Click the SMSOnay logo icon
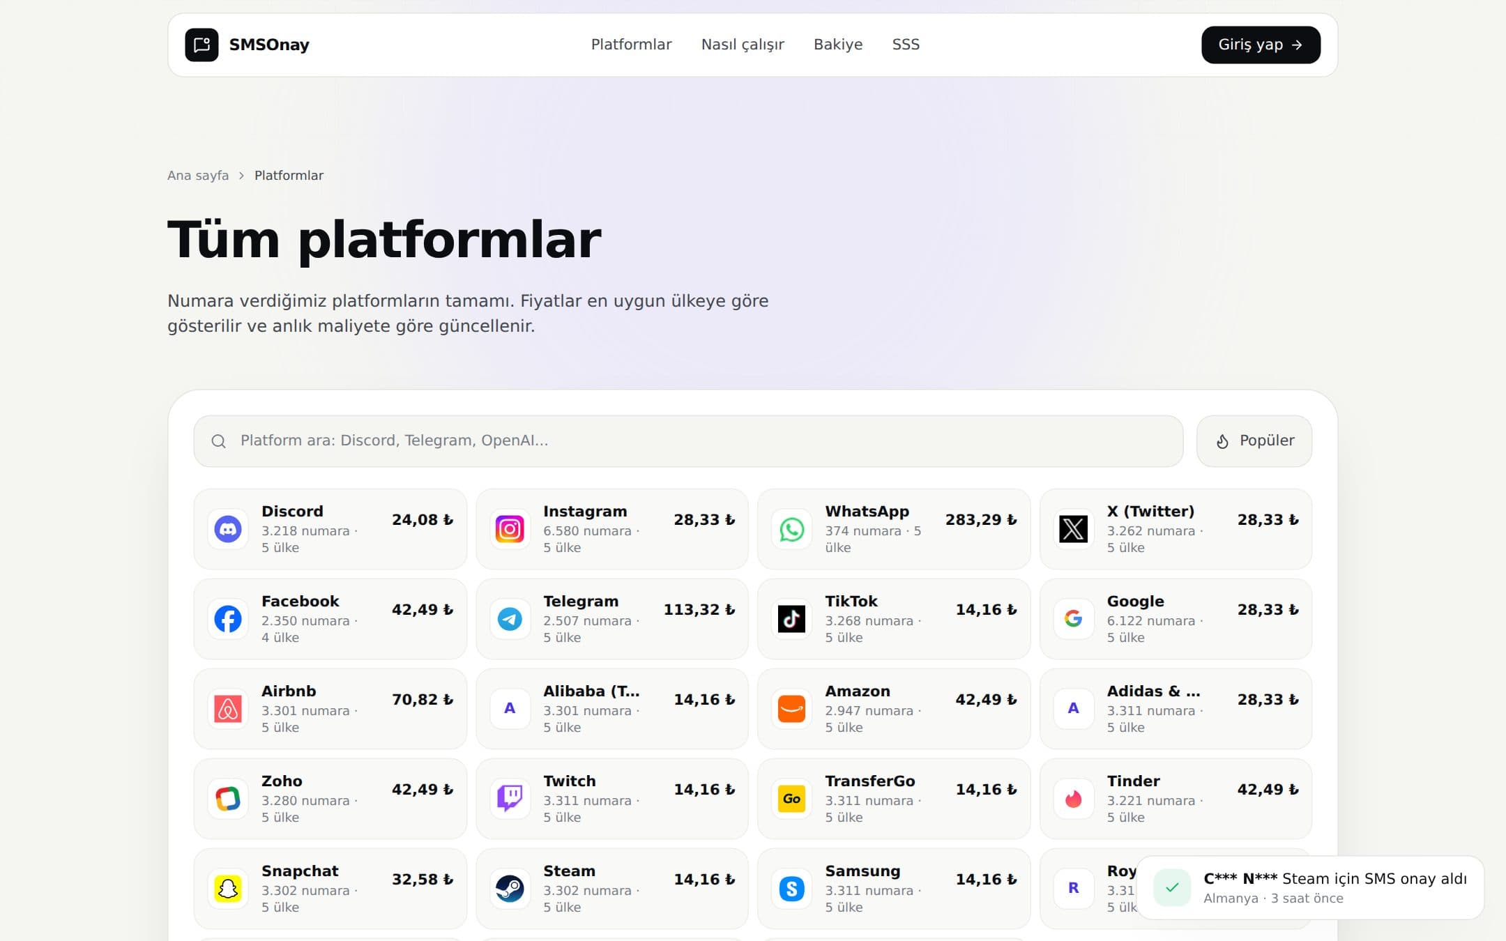The image size is (1506, 941). (201, 45)
